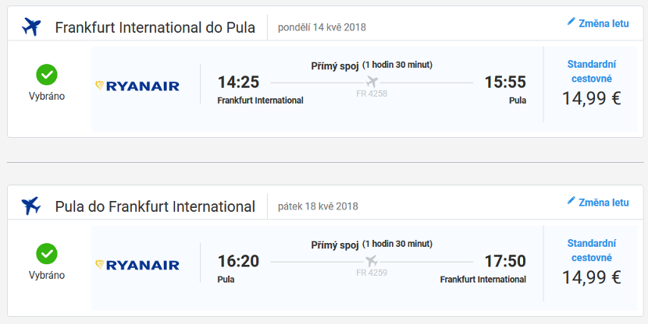The height and width of the screenshot is (324, 648).
Task: Click the outbound flight airplane icon
Action: [x=31, y=27]
